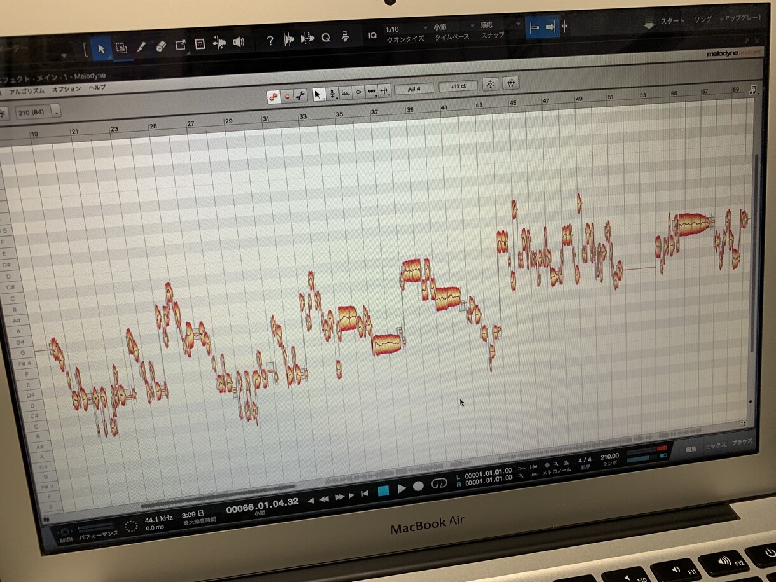This screenshot has height=582, width=776.
Task: Click the macro toolbar icon beside Q
Action: click(345, 37)
